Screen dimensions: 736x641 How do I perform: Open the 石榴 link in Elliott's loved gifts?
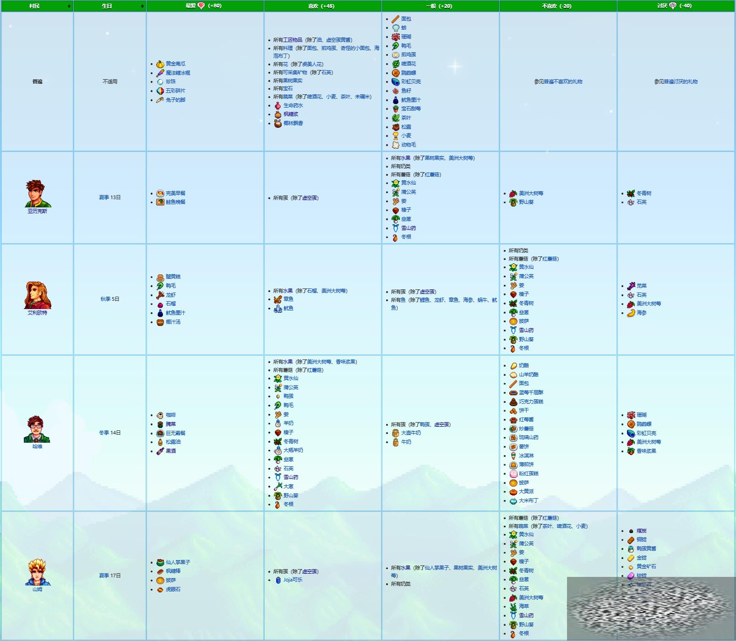[171, 304]
